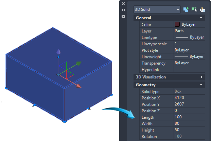The image size is (212, 141).
Task: Click the empty Hyperlink field
Action: [189, 69]
